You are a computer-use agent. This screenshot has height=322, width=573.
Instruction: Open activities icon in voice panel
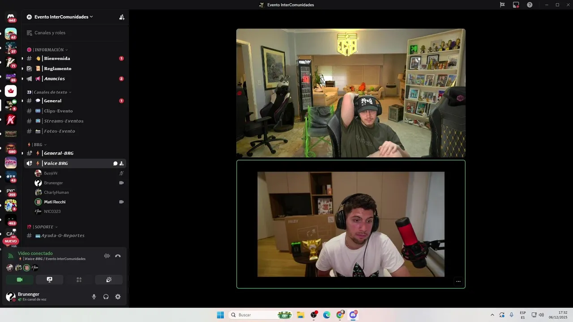(x=79, y=280)
